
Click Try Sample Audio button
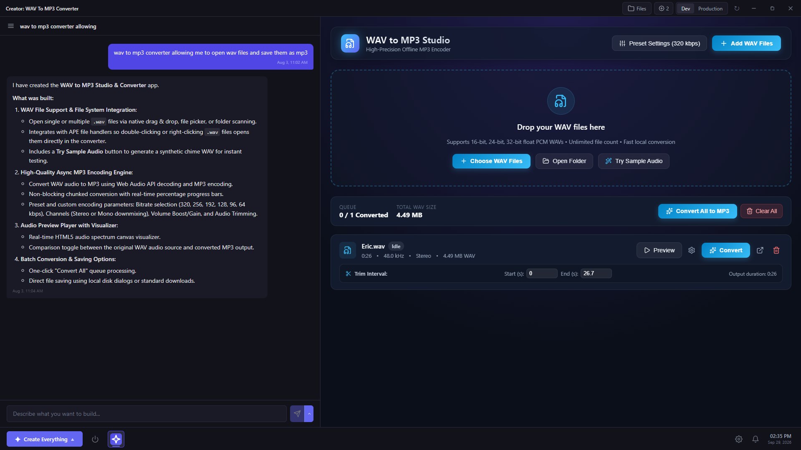click(634, 161)
